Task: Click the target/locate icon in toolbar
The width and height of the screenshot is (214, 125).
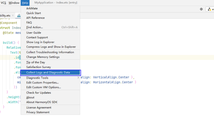Action: (201, 9)
